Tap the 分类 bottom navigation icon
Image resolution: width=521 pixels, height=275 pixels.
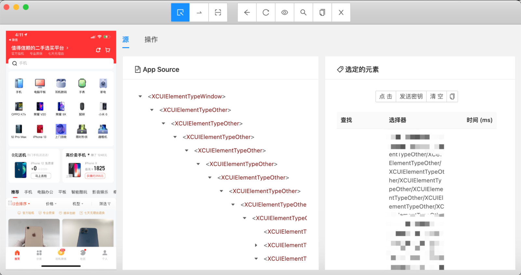coord(39,255)
